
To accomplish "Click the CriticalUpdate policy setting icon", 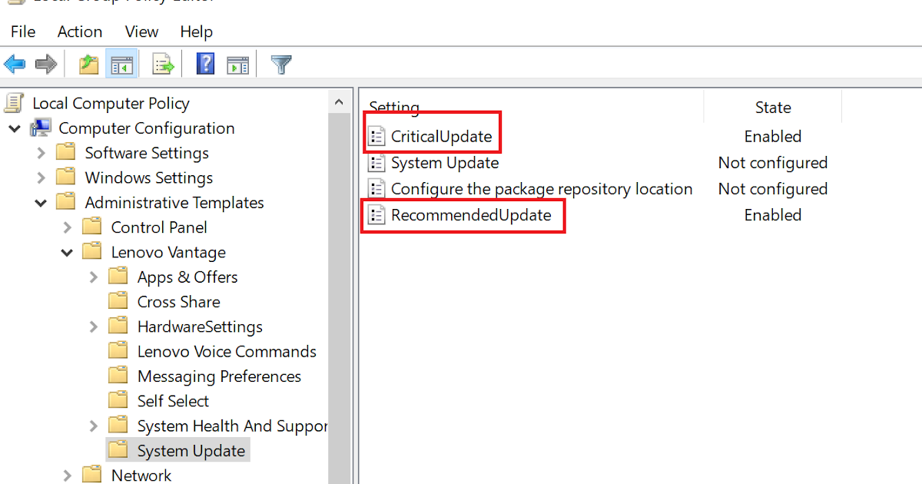I will [x=376, y=137].
